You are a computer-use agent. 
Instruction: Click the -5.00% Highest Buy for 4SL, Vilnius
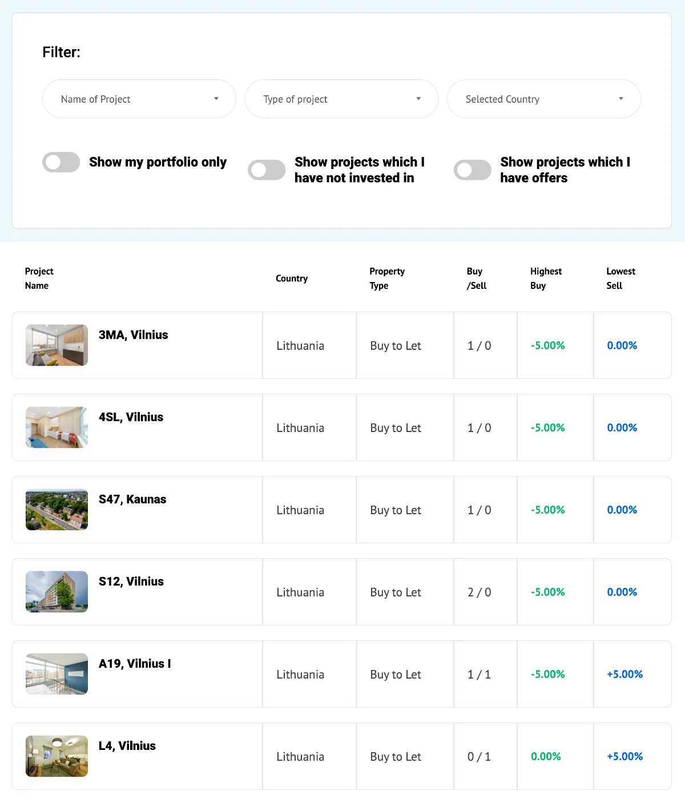tap(548, 427)
